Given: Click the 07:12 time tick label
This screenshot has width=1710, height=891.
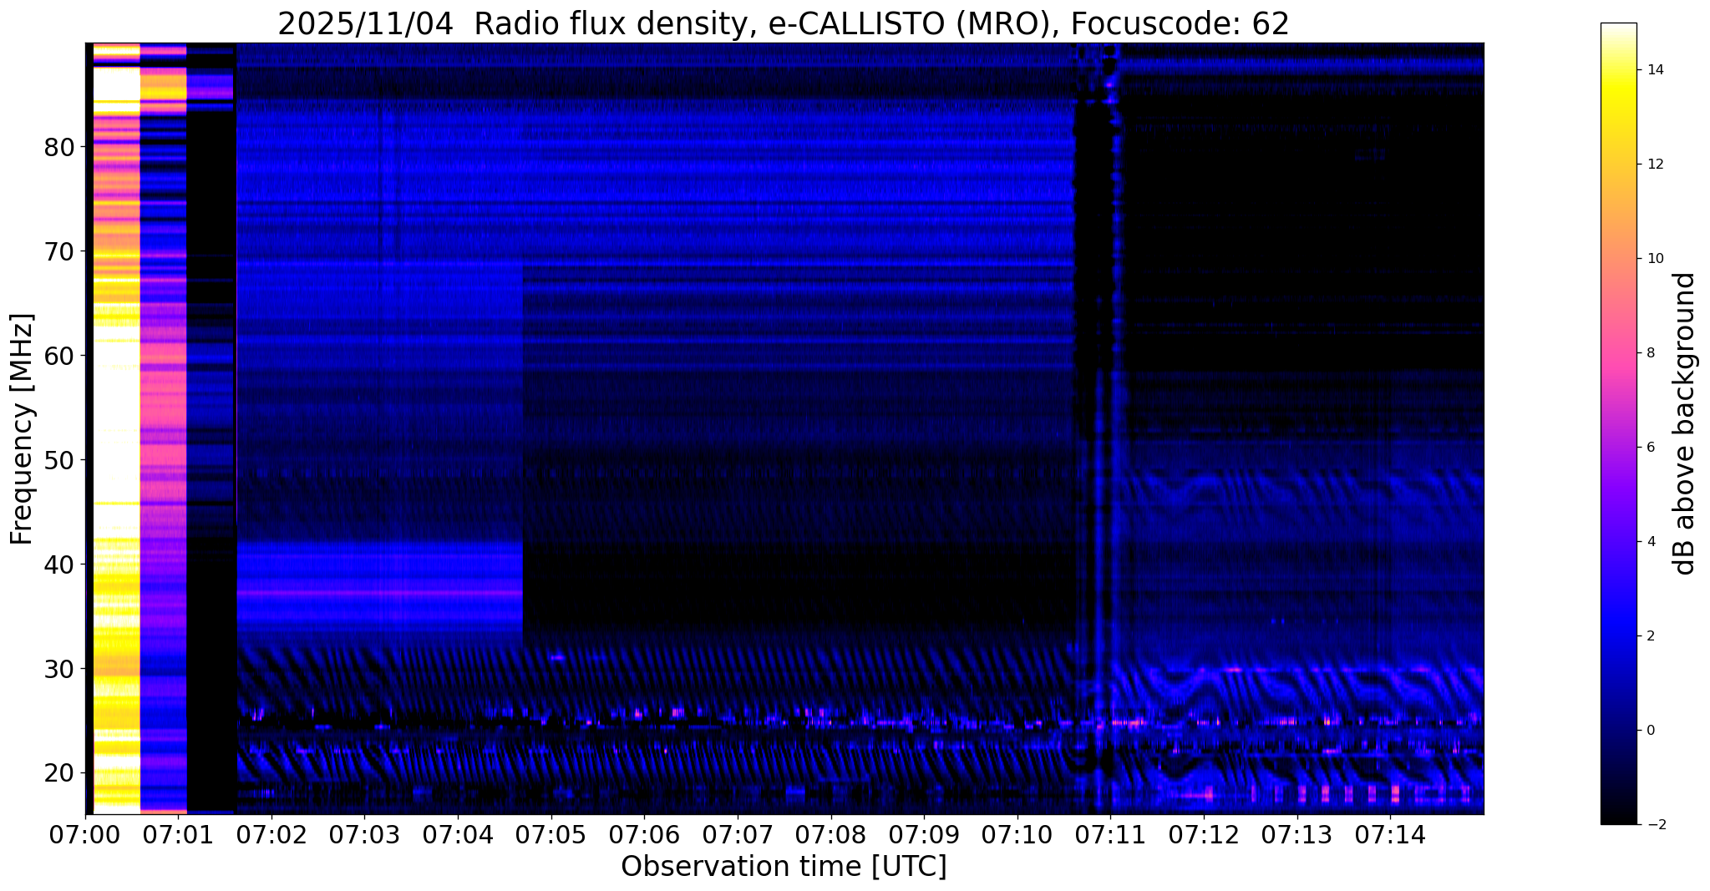Looking at the screenshot, I should point(1204,834).
